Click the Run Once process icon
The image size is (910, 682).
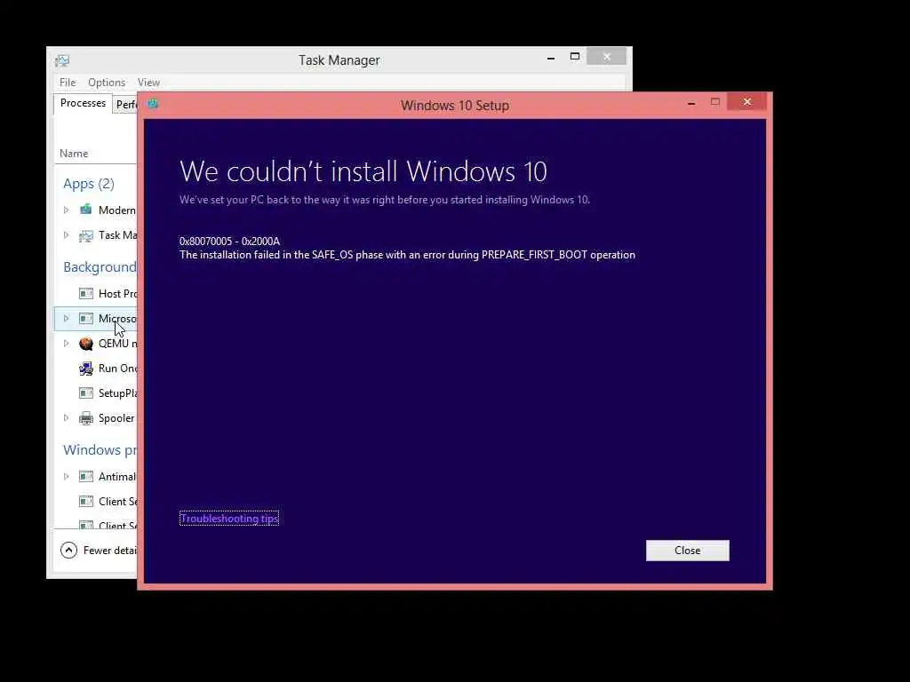(x=86, y=369)
